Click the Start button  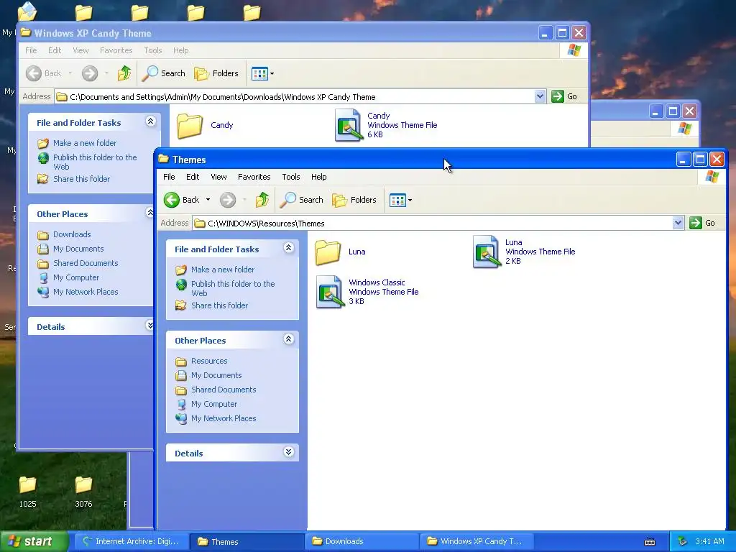tap(34, 542)
